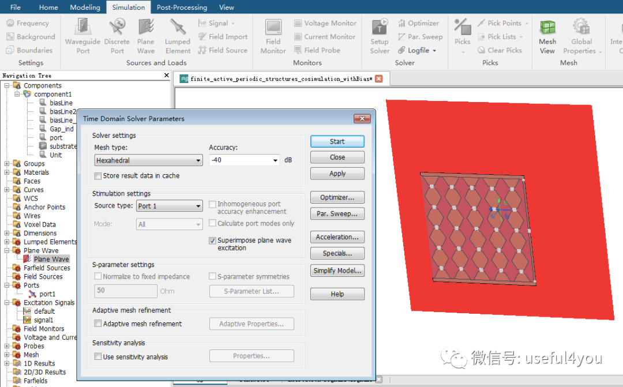Enable Store result data in cache
Image resolution: width=623 pixels, height=387 pixels.
[97, 176]
